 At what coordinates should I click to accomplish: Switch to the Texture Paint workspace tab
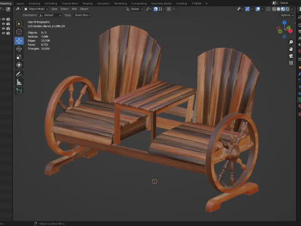pyautogui.click(x=70, y=4)
